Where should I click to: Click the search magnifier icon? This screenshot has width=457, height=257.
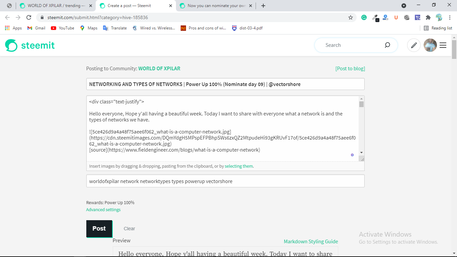387,45
